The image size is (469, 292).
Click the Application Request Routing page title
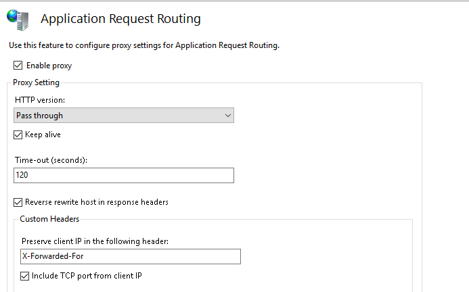click(x=120, y=19)
